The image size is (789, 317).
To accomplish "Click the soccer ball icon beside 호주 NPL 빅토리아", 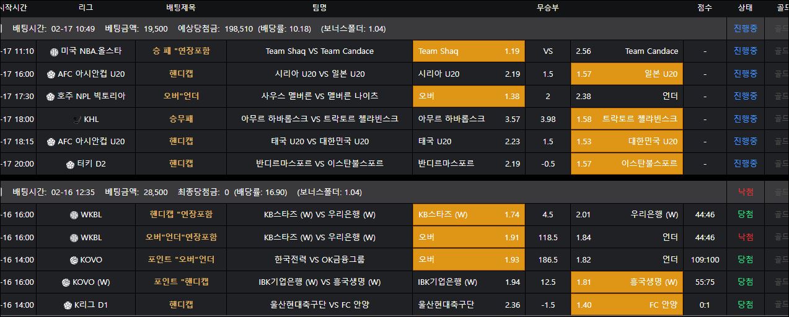I will tap(49, 97).
